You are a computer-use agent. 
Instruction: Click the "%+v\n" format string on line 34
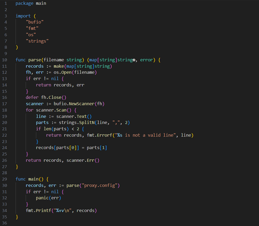[63, 210]
